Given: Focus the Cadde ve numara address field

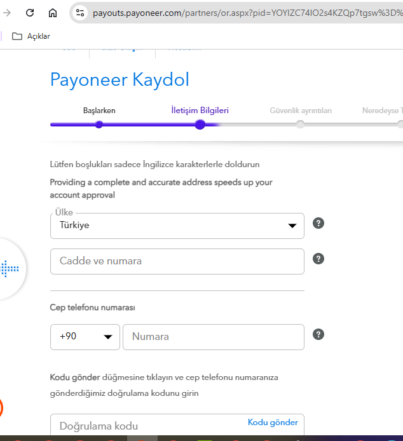Looking at the screenshot, I should 177,261.
